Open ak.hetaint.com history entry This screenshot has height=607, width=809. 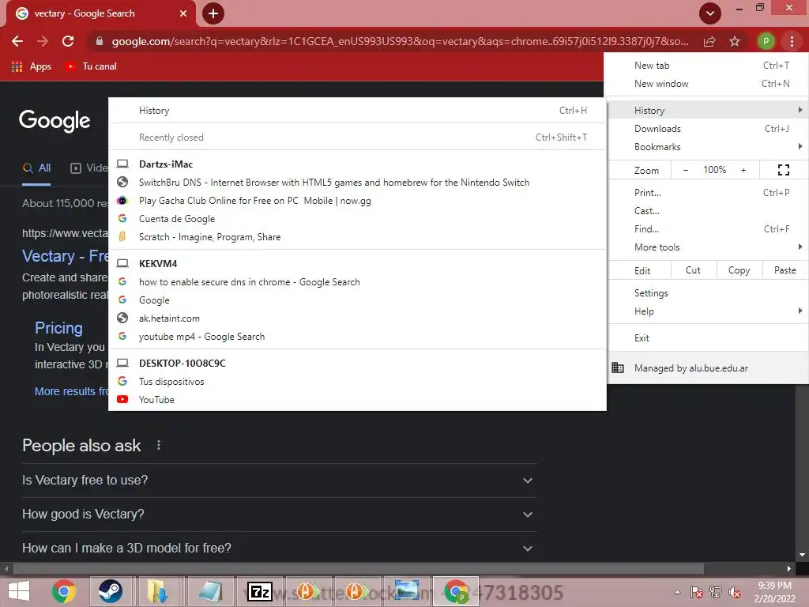pos(358,319)
